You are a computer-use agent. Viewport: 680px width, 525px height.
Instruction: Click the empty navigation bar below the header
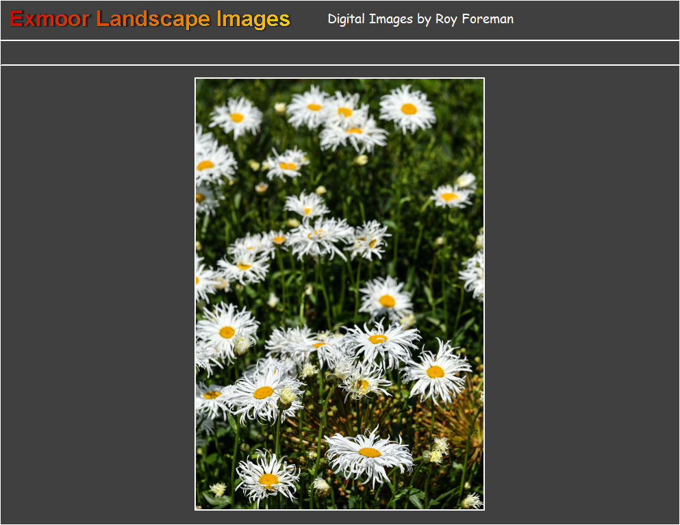pyautogui.click(x=340, y=53)
